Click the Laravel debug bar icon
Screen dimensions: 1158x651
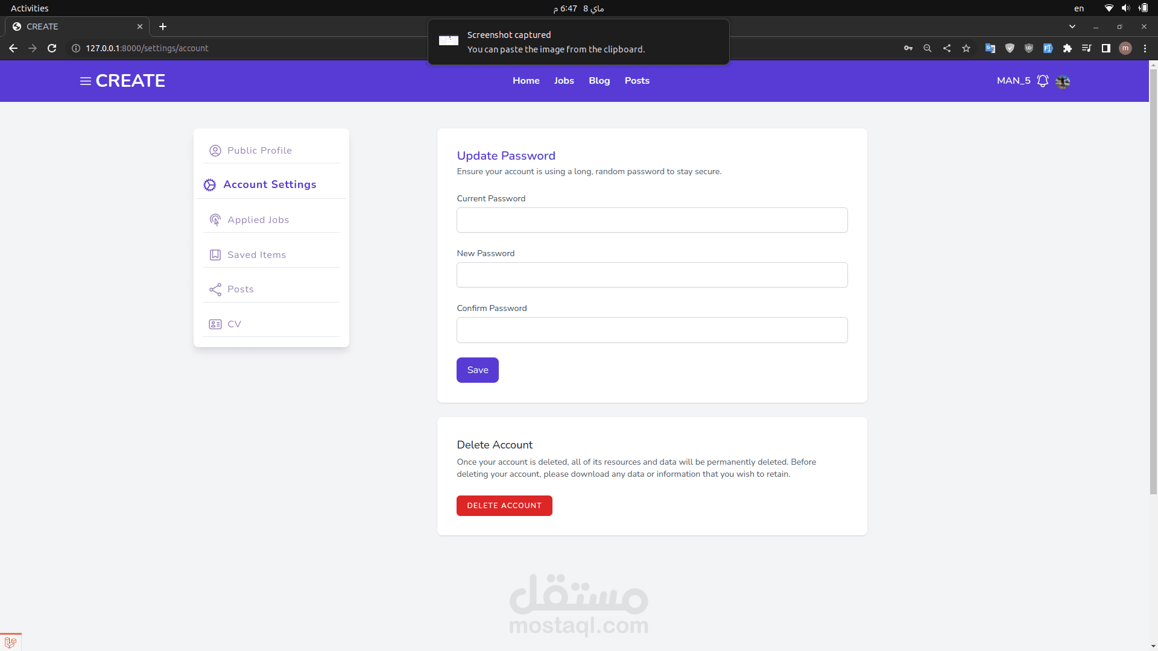point(10,643)
